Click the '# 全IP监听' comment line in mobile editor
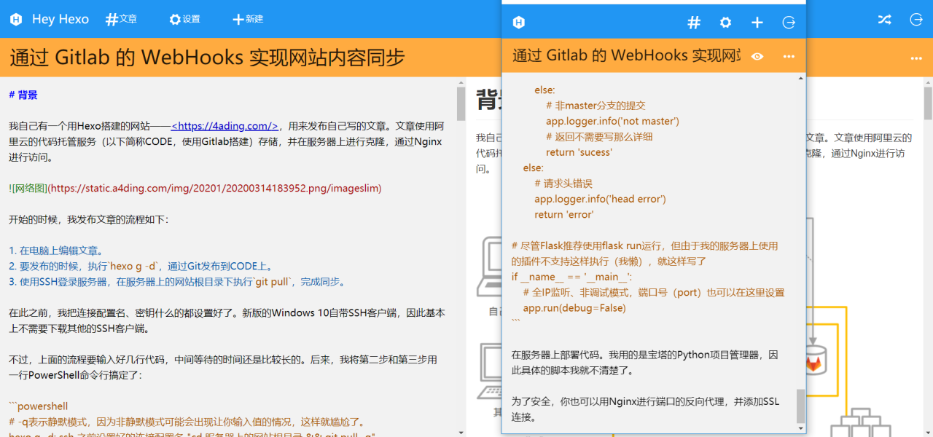 tap(654, 293)
